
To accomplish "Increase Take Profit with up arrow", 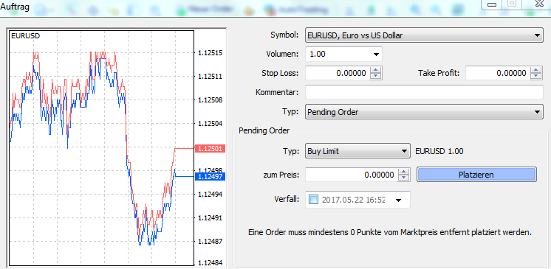I will point(536,70).
